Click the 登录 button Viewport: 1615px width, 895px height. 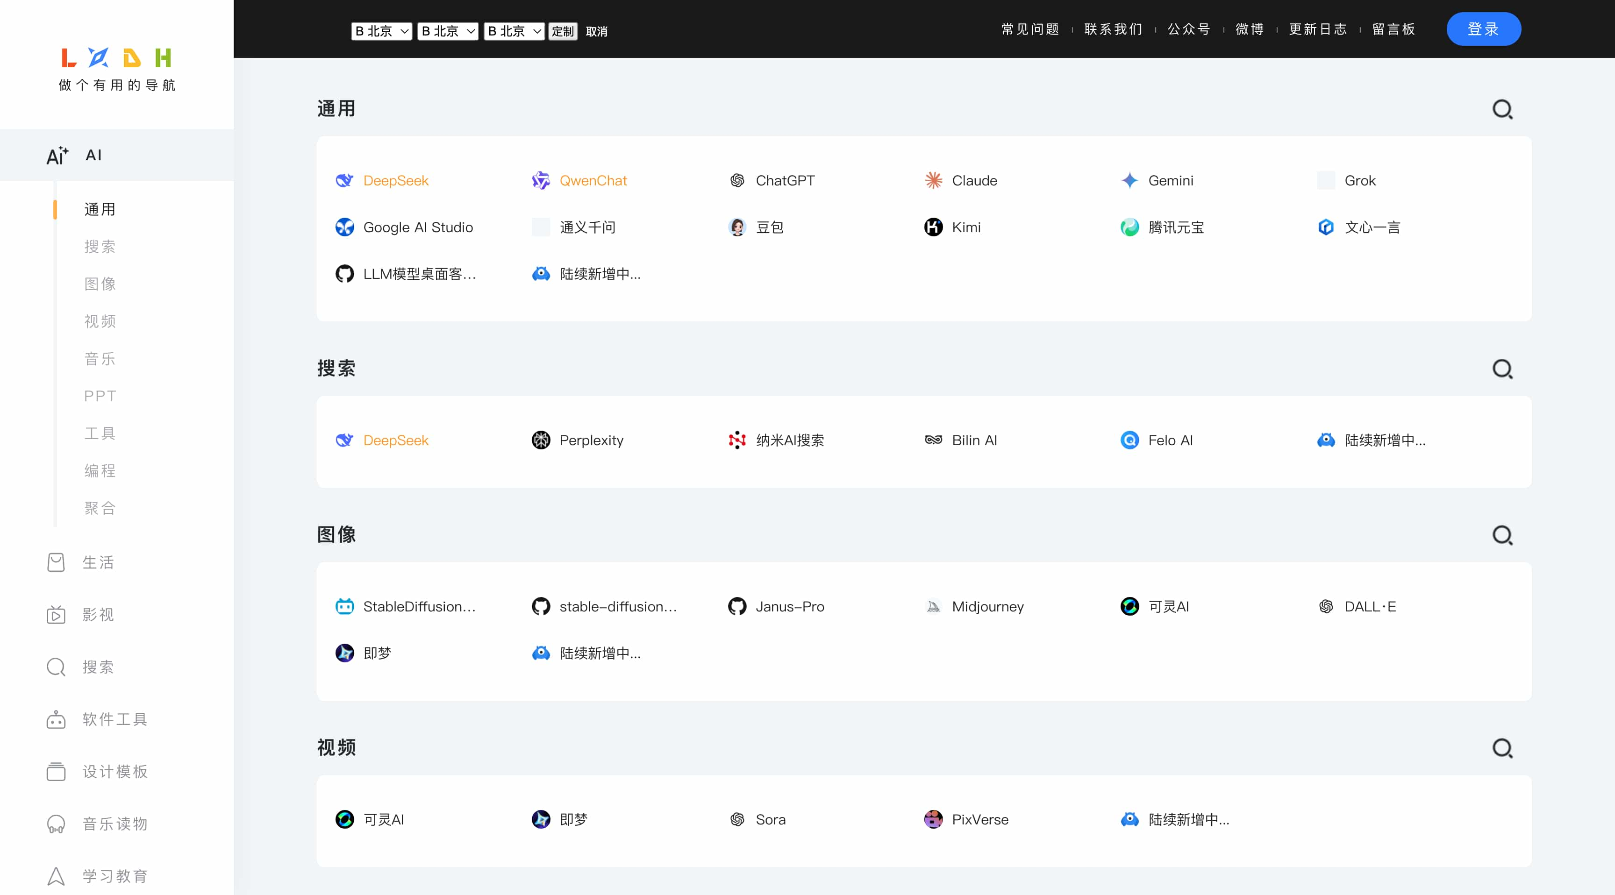pos(1483,29)
